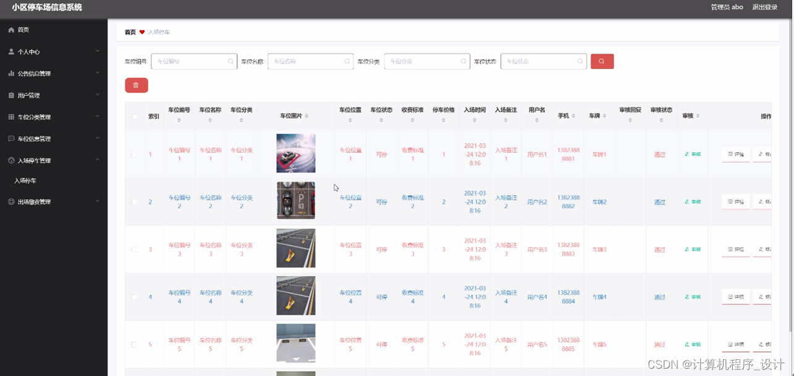This screenshot has height=376, width=794.
Task: Click 退出登录 to log out
Action: pos(765,7)
